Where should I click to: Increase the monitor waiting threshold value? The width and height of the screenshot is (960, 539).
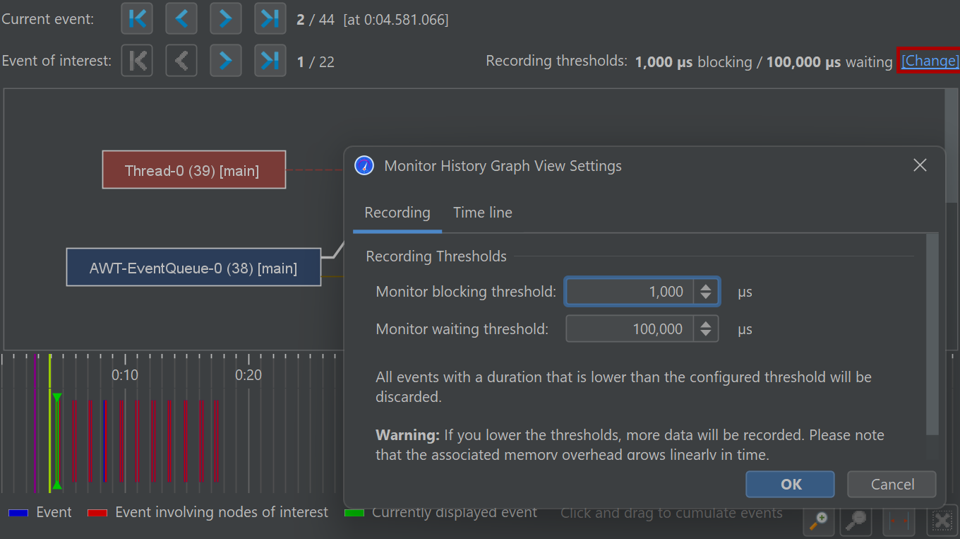coord(705,324)
